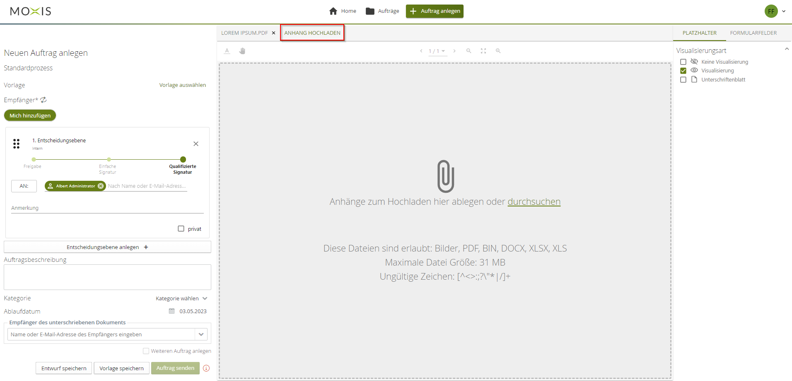Click the fit-to-screen icon
The height and width of the screenshot is (381, 792).
[483, 51]
